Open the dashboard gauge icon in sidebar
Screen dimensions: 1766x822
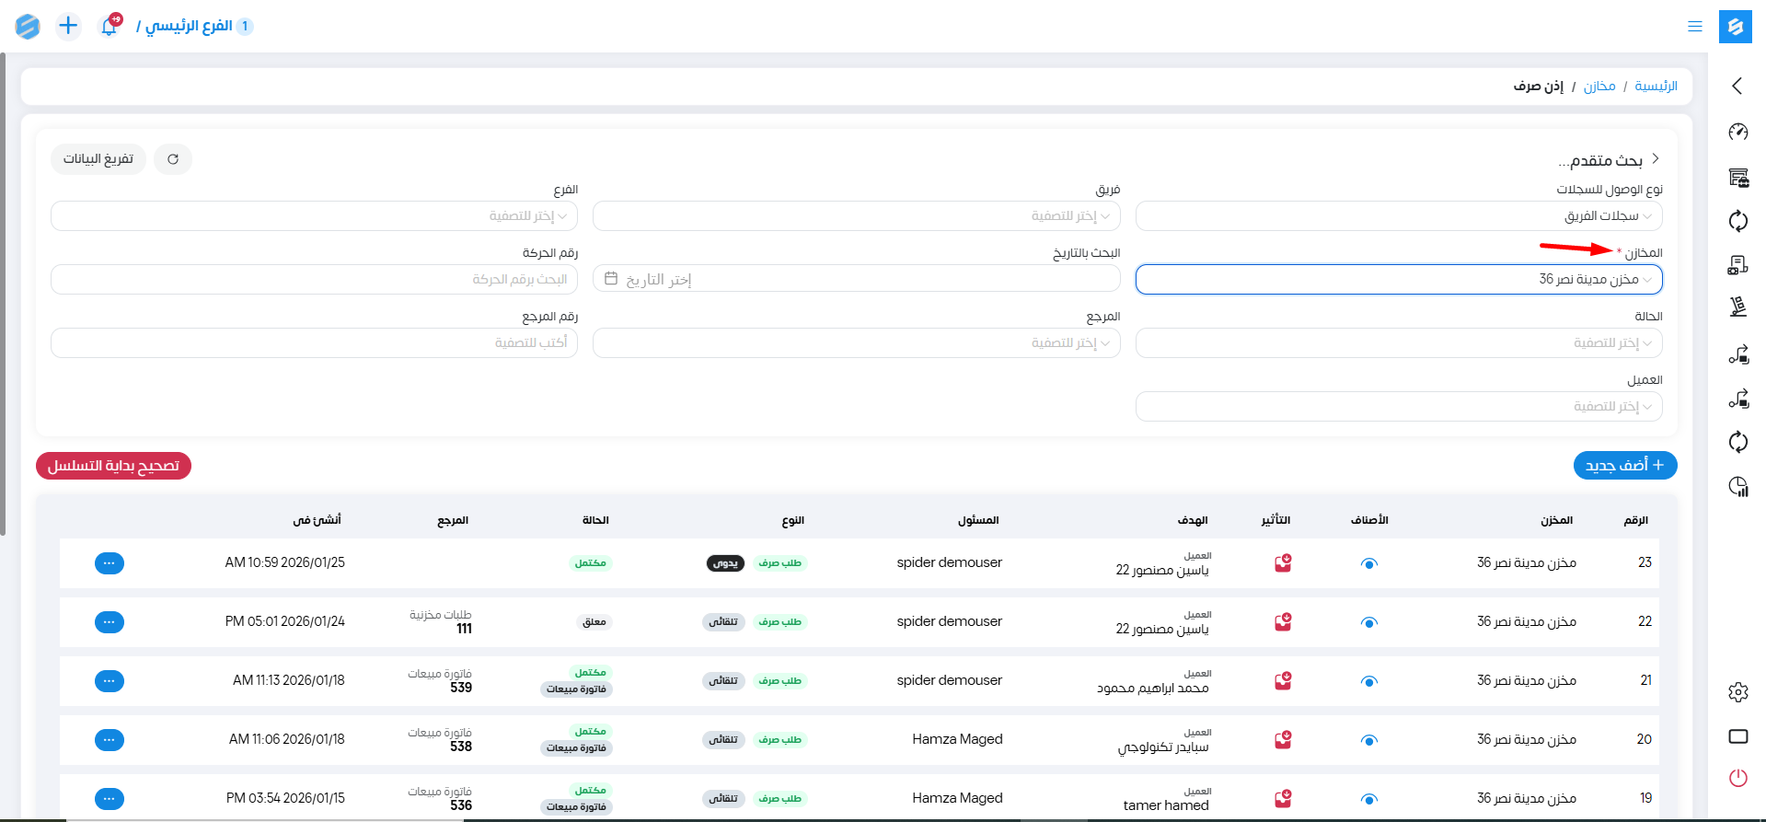[1737, 132]
